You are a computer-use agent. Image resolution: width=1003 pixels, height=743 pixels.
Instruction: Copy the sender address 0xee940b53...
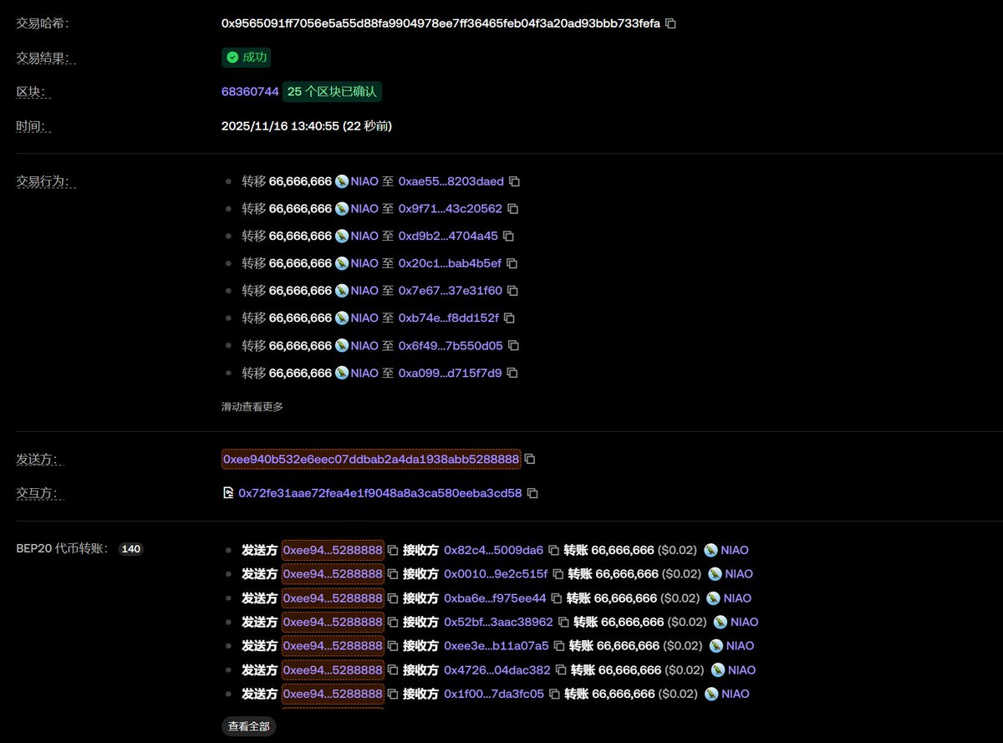point(530,459)
